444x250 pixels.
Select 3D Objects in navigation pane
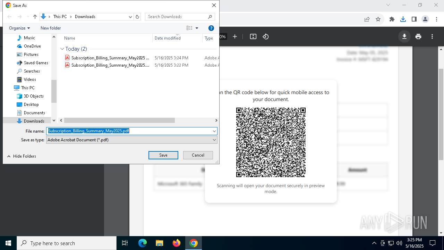tap(34, 96)
